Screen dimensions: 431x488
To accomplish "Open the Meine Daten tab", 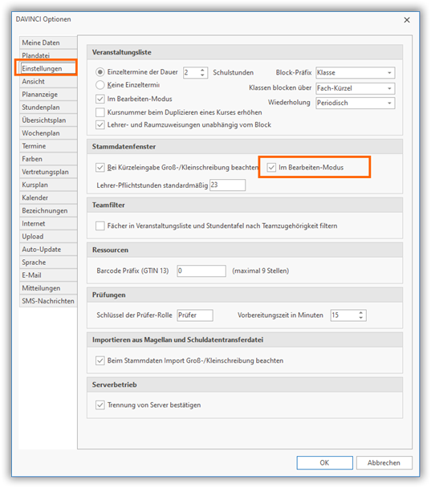I will click(x=48, y=43).
